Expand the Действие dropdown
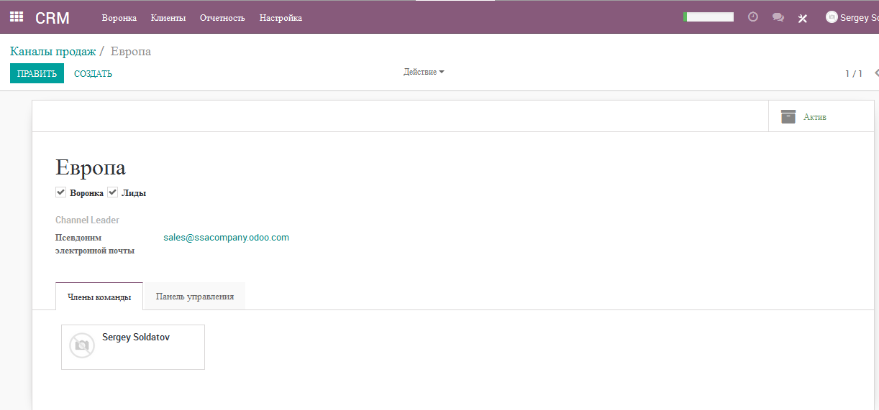Screen dimensions: 879x410 tap(424, 72)
